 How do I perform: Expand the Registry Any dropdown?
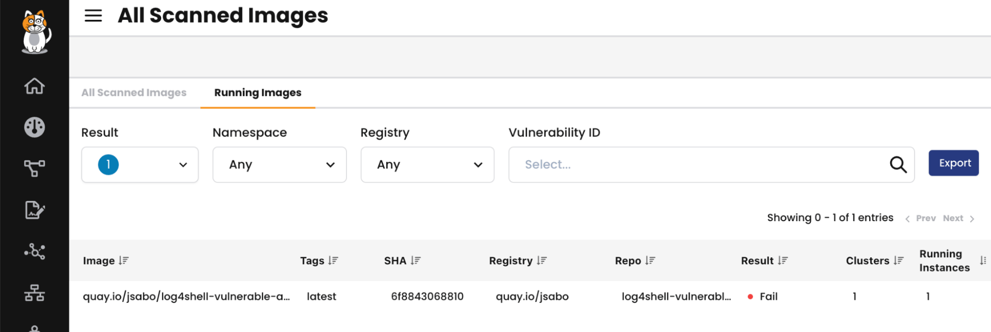point(427,165)
